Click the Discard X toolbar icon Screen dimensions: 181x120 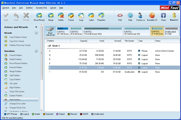point(26,16)
